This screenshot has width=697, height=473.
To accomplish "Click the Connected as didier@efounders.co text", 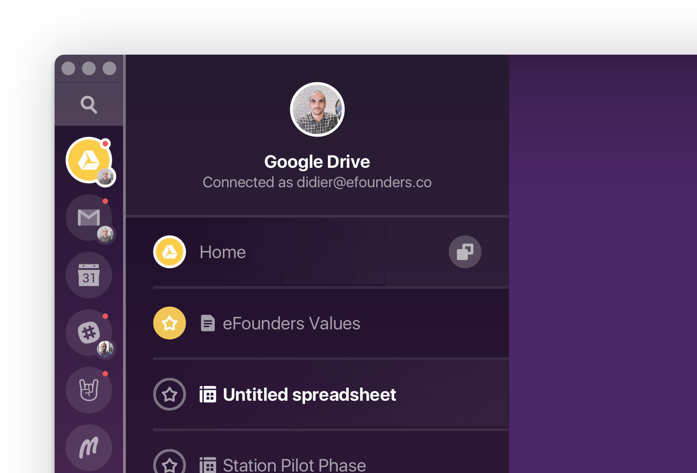I will (317, 183).
